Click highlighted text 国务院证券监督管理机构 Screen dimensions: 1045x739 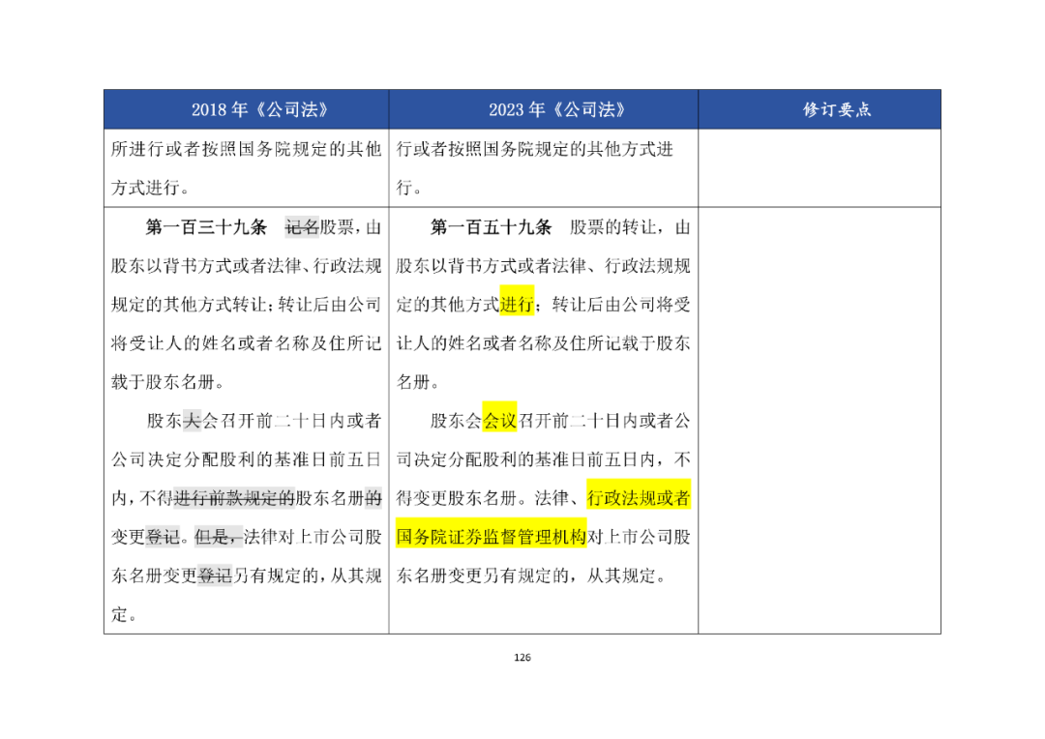point(492,537)
